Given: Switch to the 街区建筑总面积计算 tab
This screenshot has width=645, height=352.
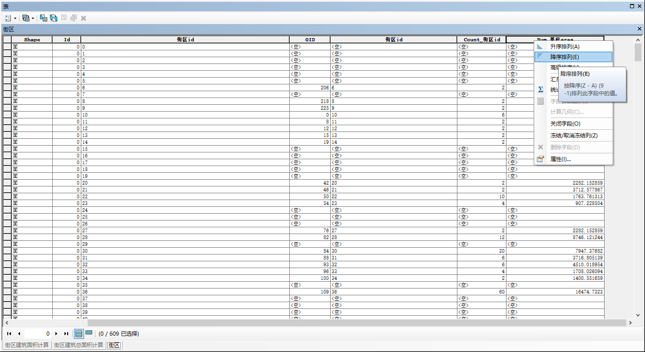Looking at the screenshot, I should point(79,345).
